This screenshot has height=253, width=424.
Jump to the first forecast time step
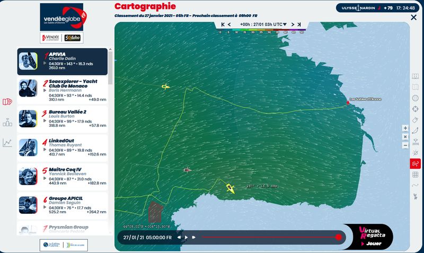click(x=223, y=24)
